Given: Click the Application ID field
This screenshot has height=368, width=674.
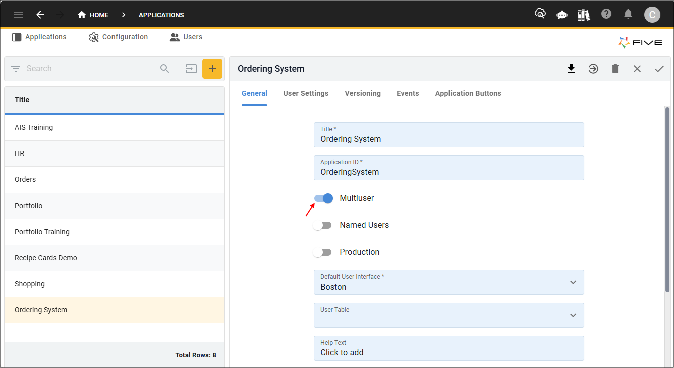Looking at the screenshot, I should (448, 168).
